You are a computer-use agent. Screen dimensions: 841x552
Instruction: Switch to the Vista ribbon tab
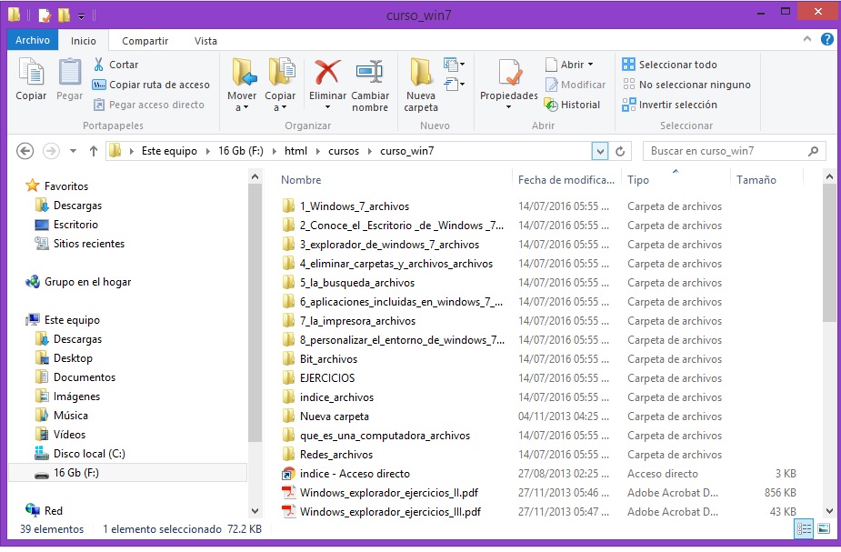(x=205, y=41)
